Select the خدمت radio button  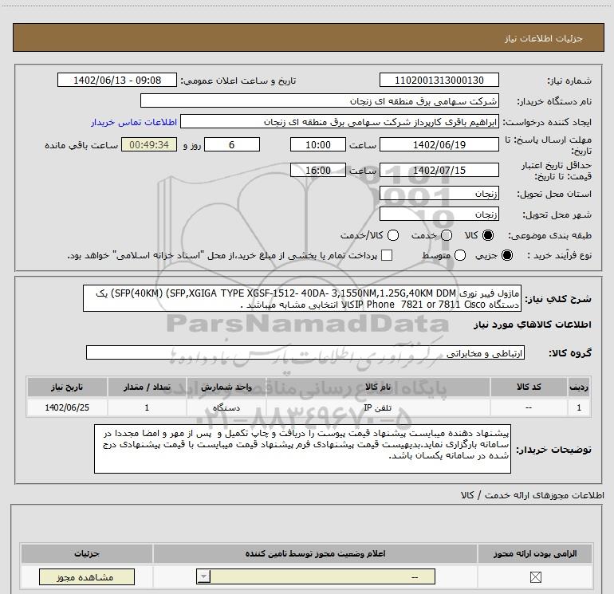(x=447, y=235)
